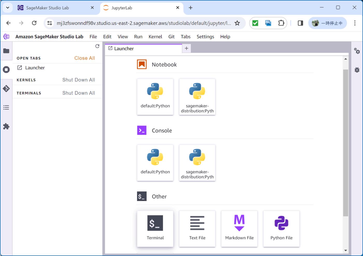363x256 pixels.
Task: Create a new Text File
Action: (x=197, y=229)
